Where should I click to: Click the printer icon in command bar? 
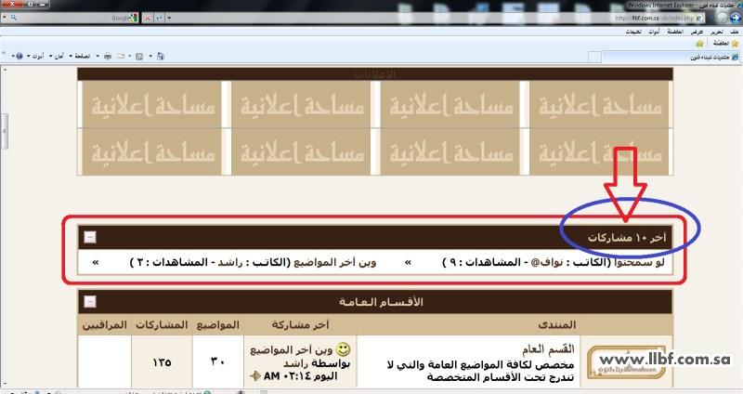click(x=109, y=57)
